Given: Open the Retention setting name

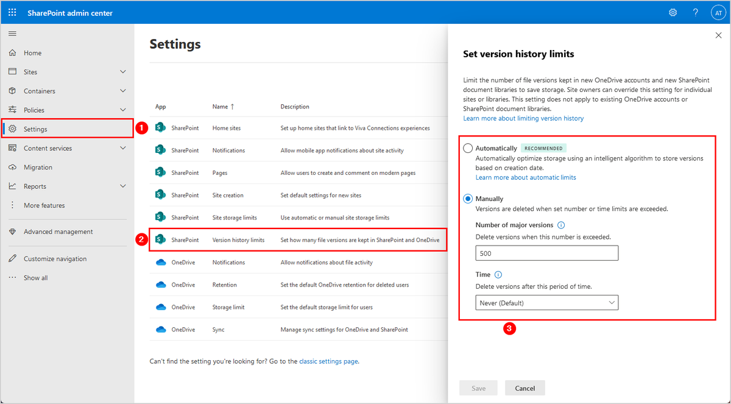Looking at the screenshot, I should pos(225,285).
